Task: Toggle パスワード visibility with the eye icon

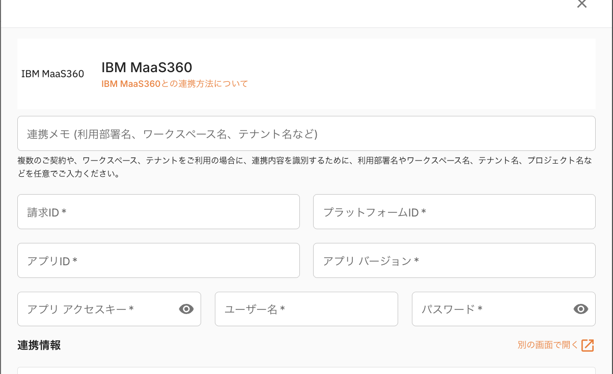Action: click(581, 309)
